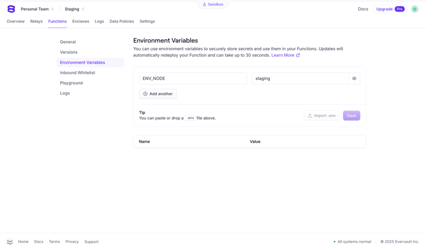
Task: Select Environment Variables in side menu
Action: (91, 62)
